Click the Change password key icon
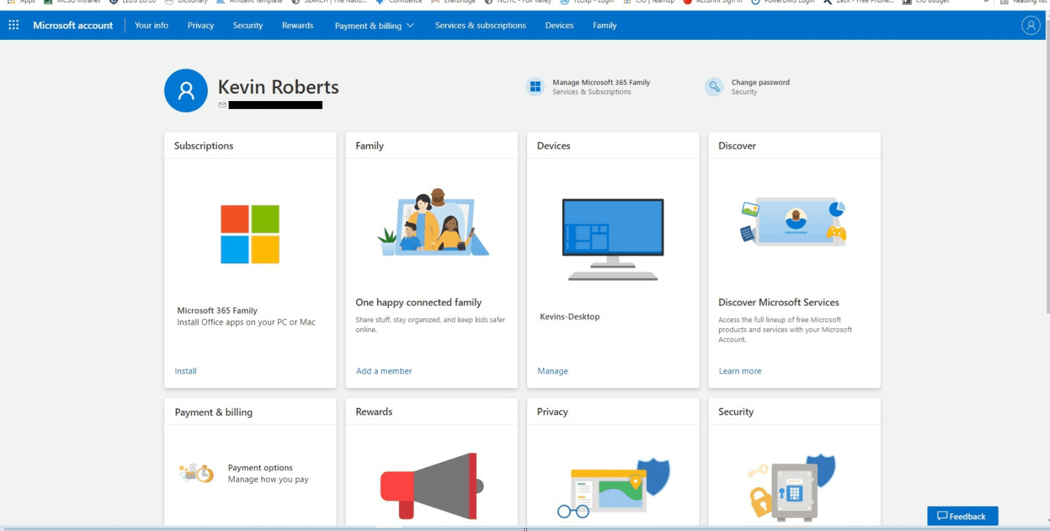Viewport: 1050px width, 531px height. [x=714, y=87]
